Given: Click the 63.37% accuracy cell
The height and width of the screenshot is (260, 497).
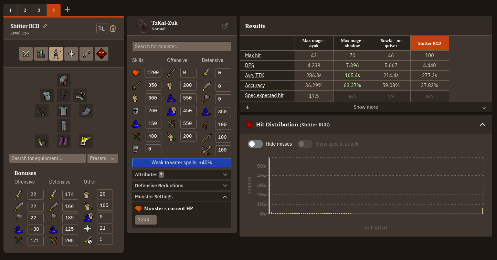Looking at the screenshot, I should pyautogui.click(x=352, y=85).
